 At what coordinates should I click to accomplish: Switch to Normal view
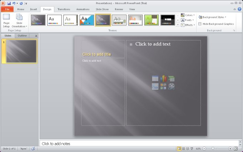[179, 148]
